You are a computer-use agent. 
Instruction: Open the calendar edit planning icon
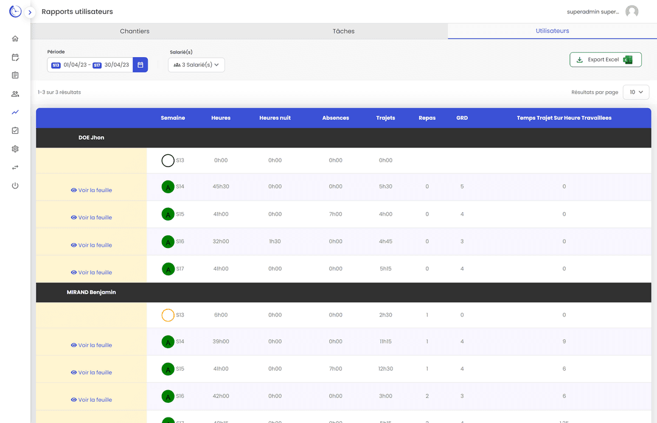[15, 57]
